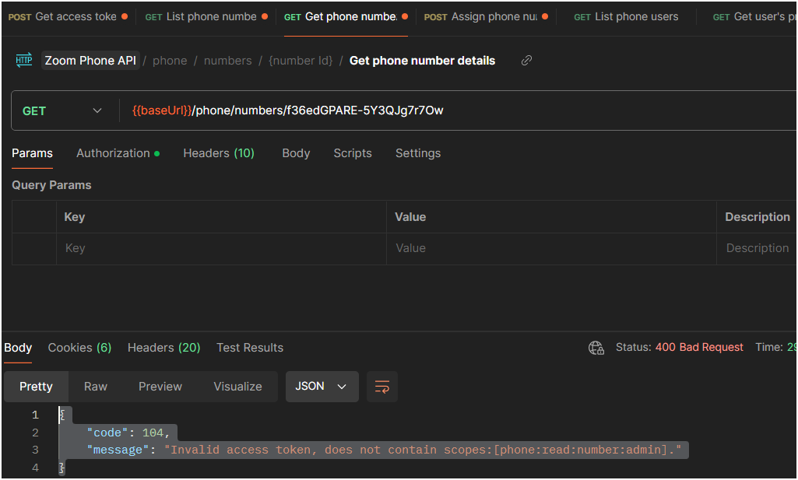
Task: View response Cookies (6) tab
Action: [79, 348]
